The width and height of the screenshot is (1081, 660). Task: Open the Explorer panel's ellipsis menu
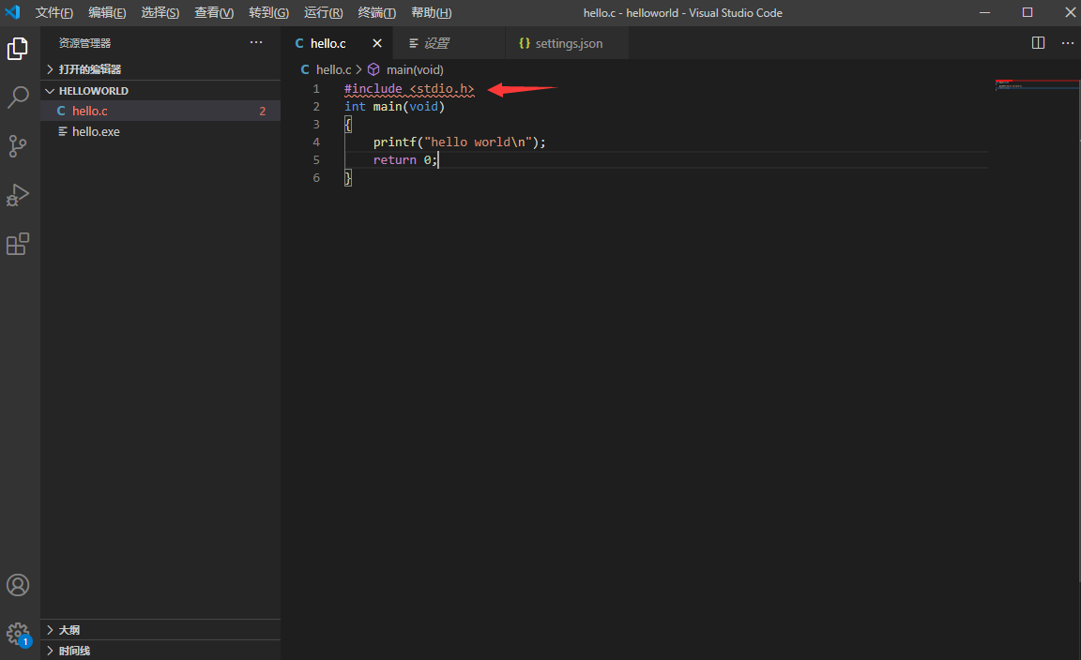click(x=256, y=43)
